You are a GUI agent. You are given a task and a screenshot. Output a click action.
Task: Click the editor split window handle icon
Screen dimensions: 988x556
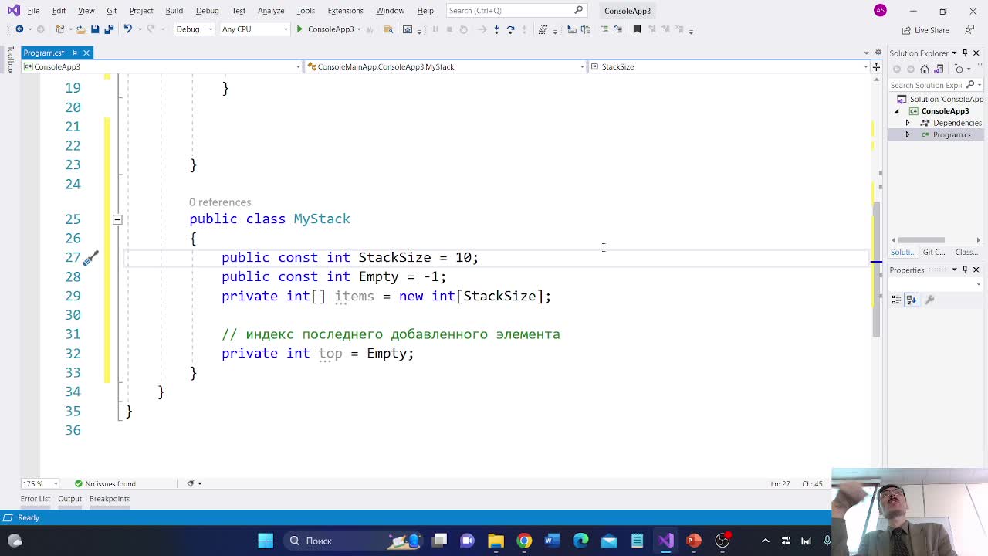point(876,66)
